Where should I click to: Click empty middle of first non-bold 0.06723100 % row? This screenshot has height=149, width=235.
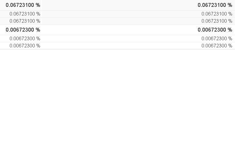tap(119, 14)
